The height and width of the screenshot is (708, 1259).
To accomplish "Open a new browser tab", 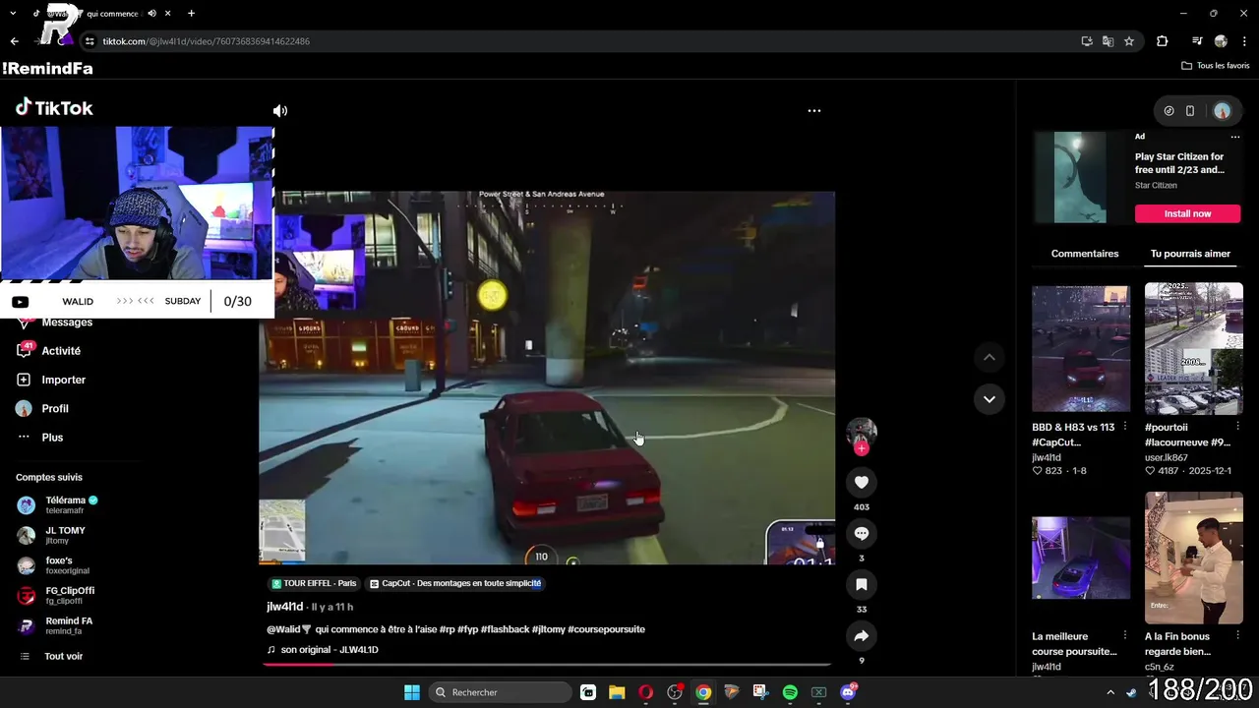I will point(191,14).
